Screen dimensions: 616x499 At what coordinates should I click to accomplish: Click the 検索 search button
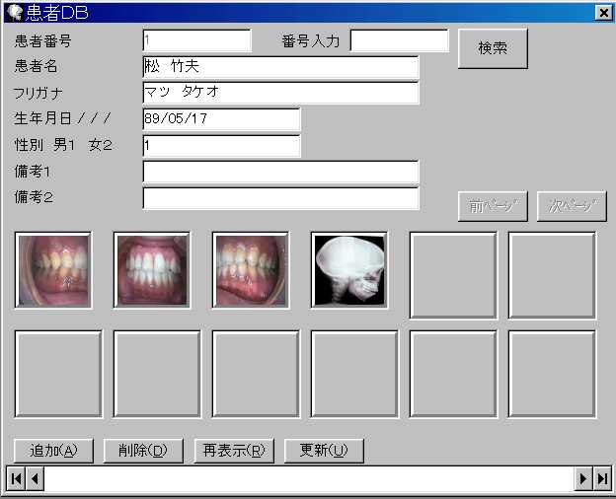click(x=493, y=48)
